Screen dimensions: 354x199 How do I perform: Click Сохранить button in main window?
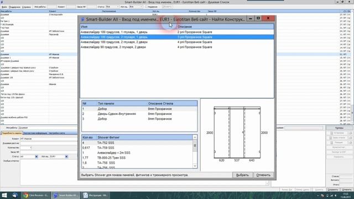click(x=333, y=190)
